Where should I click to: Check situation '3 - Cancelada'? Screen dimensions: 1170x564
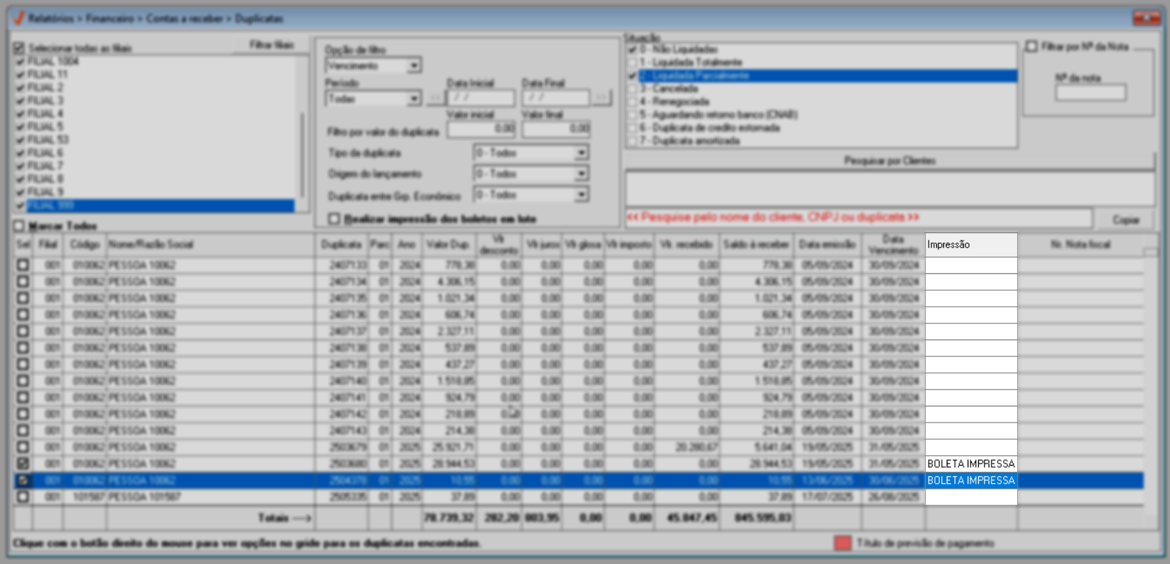[633, 89]
